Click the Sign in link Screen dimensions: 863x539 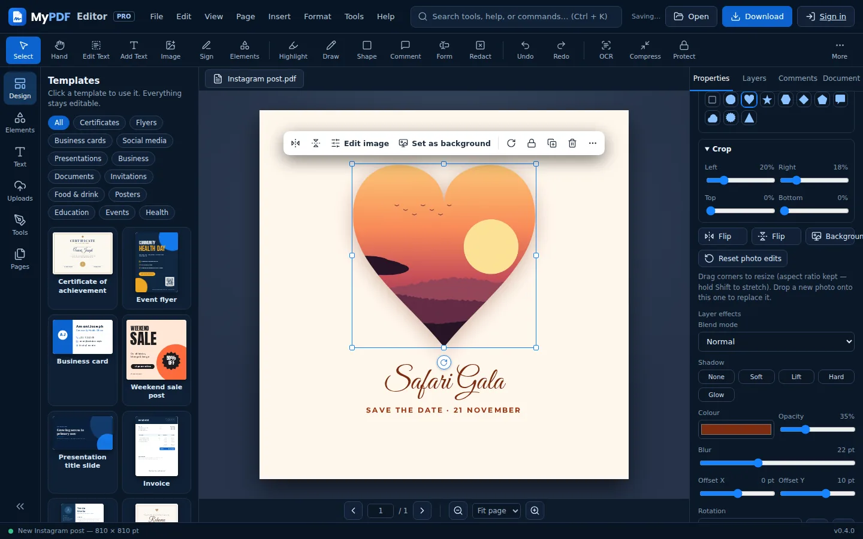coord(825,17)
